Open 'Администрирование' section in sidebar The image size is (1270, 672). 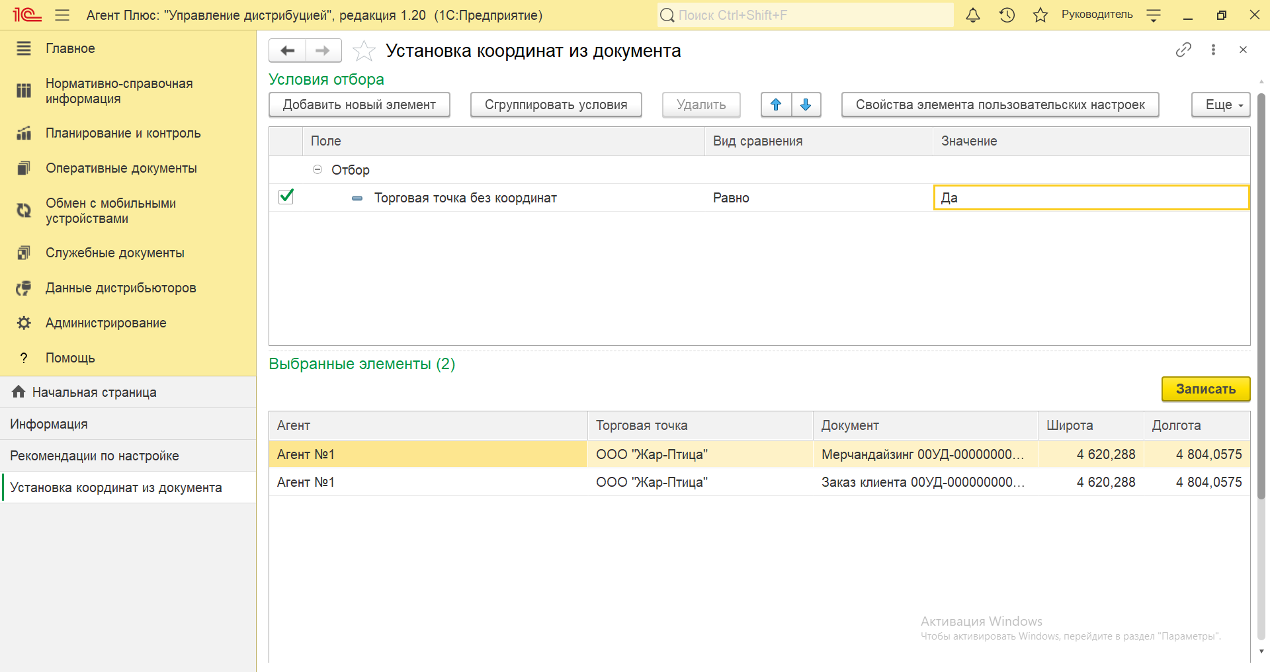106,323
